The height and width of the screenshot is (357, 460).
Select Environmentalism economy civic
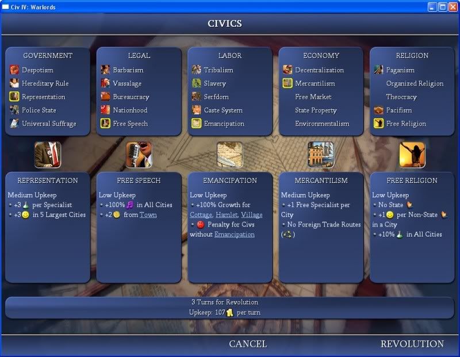322,124
